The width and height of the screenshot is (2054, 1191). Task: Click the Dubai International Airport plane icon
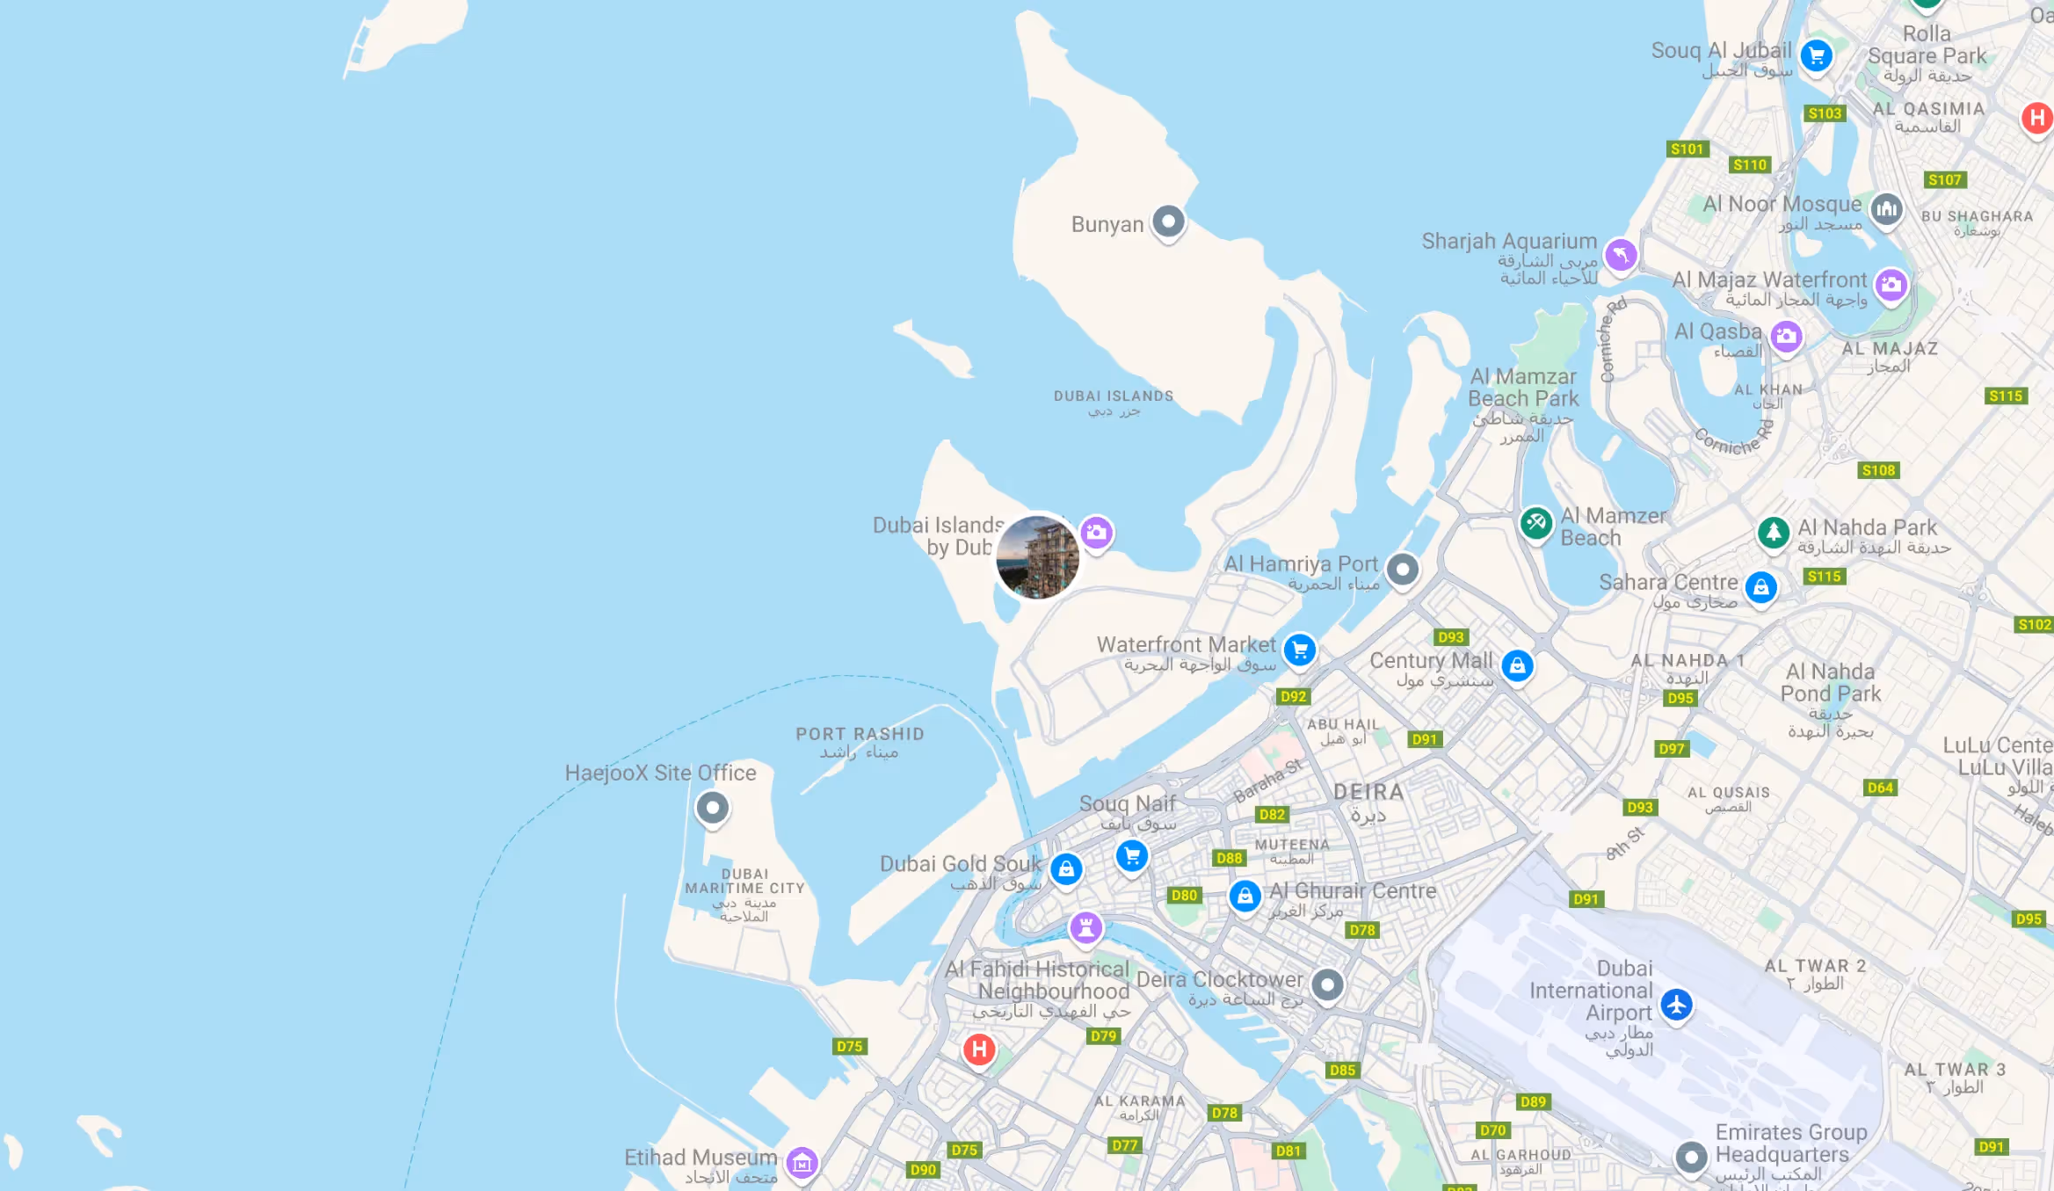[1676, 1005]
